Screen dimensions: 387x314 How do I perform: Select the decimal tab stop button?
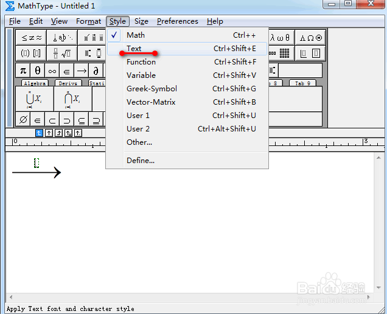coord(78,133)
